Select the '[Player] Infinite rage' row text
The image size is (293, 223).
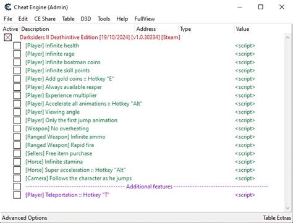point(50,54)
